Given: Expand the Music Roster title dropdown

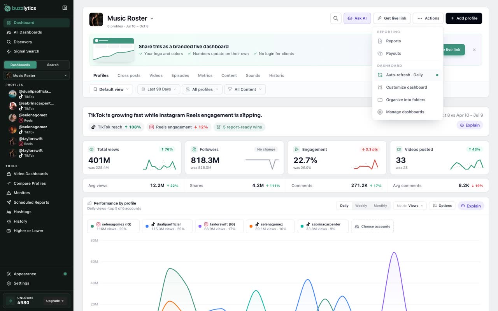Looking at the screenshot, I should point(152,18).
